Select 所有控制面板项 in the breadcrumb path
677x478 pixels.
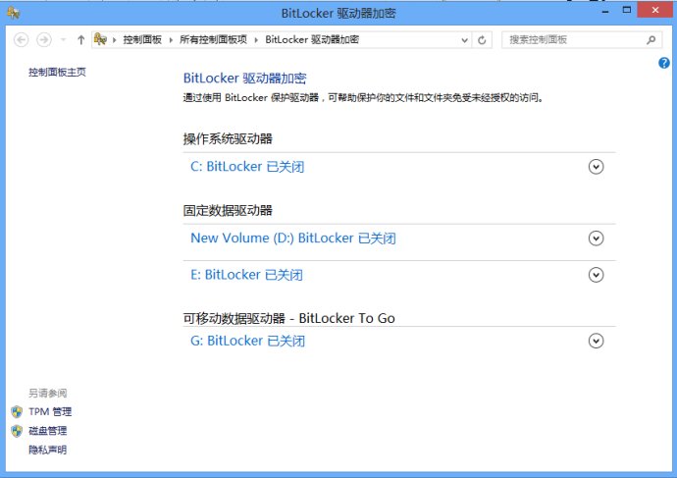[x=213, y=39]
